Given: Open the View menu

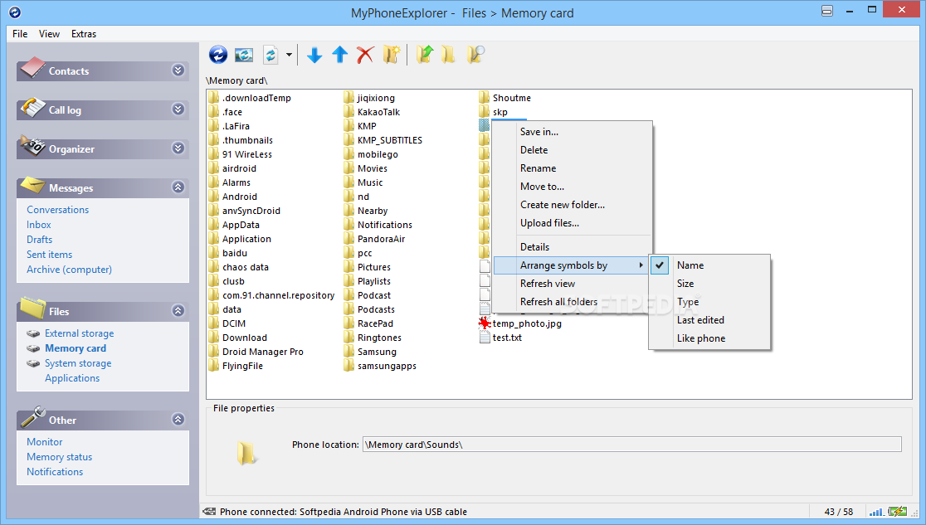Looking at the screenshot, I should (49, 34).
